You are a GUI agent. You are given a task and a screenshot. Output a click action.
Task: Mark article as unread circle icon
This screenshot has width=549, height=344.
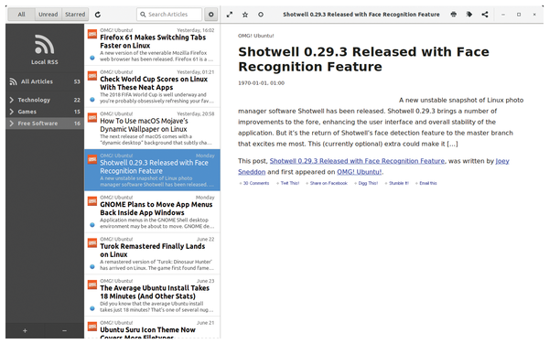[x=261, y=15]
